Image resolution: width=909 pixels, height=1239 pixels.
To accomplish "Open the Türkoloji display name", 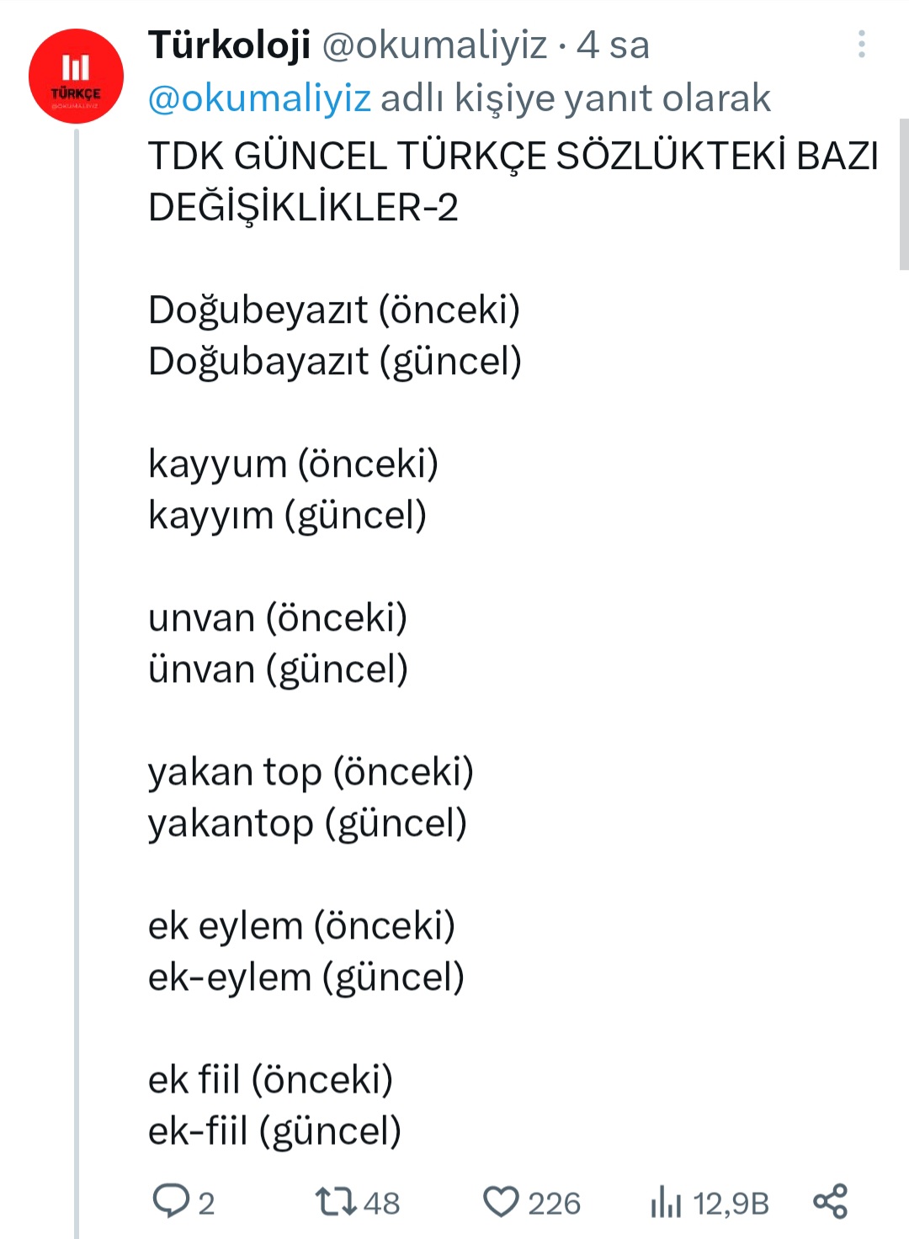I will (229, 45).
